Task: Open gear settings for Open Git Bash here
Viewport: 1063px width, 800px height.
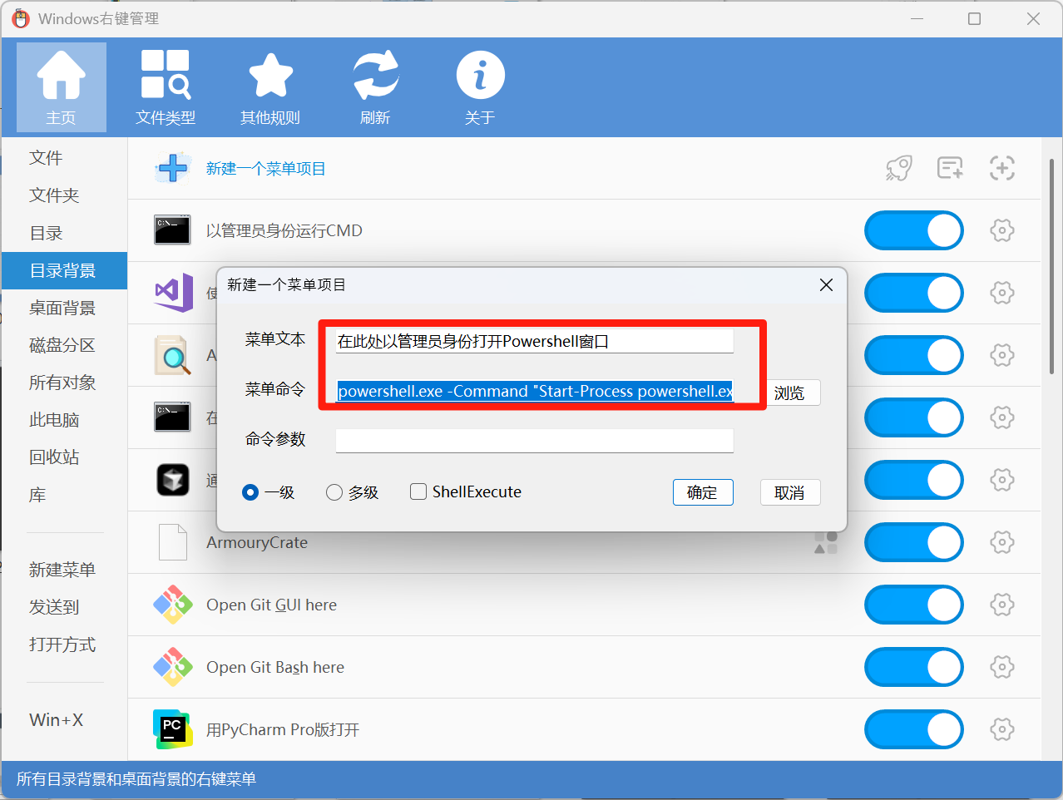Action: 1002,667
